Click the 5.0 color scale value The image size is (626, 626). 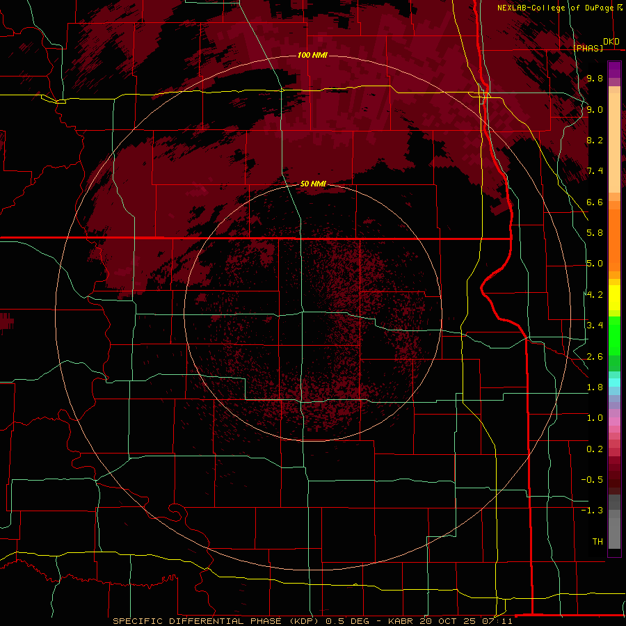pyautogui.click(x=595, y=264)
